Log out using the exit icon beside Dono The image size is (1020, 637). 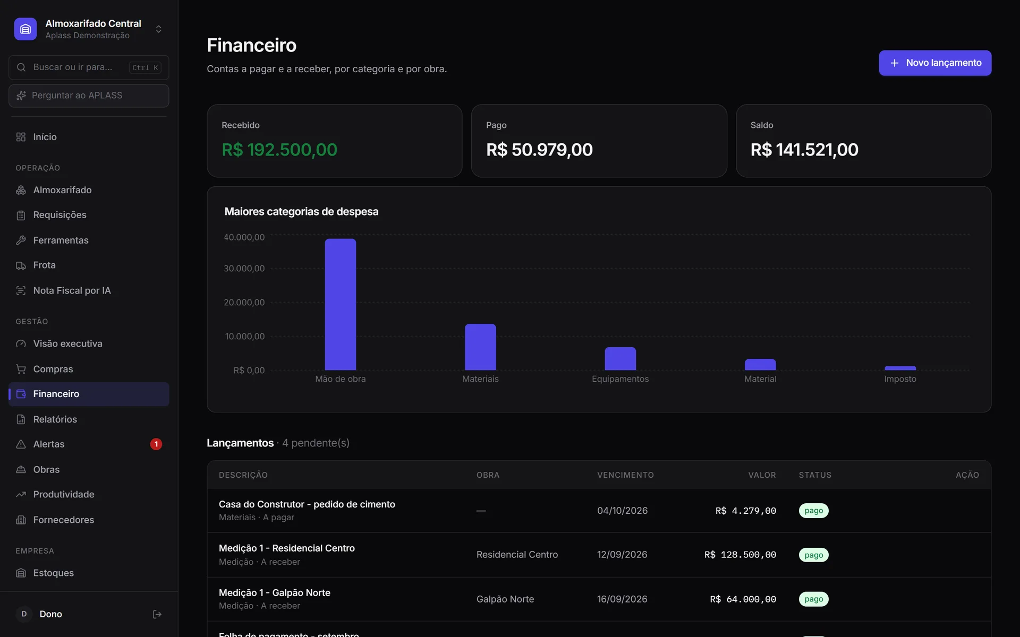(157, 614)
